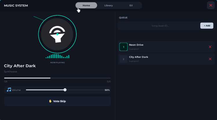Screen dimensions: 217x120
Task: Select City After Dark queue entry title
Action: click(x=139, y=57)
